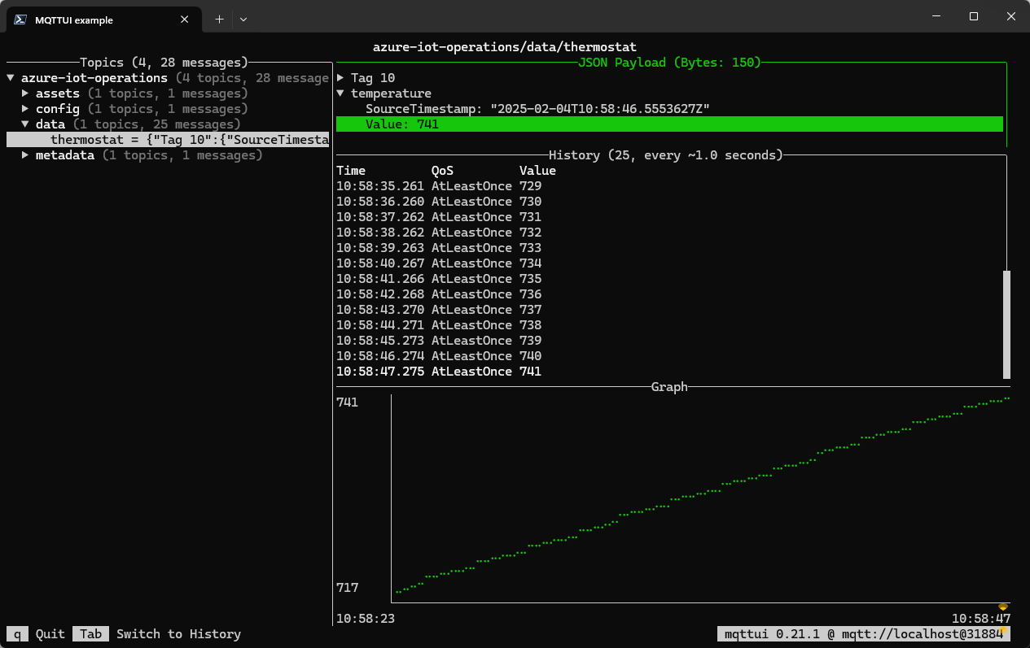Click the PowerShell icon on the MQTTUI tab
Image resolution: width=1030 pixels, height=648 pixels.
click(22, 20)
